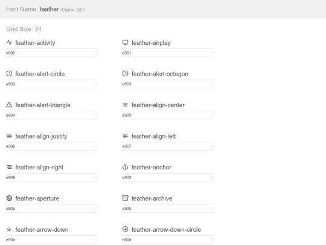Click the '(Glyphs: 282)' count text
326x245 pixels.
(73, 10)
